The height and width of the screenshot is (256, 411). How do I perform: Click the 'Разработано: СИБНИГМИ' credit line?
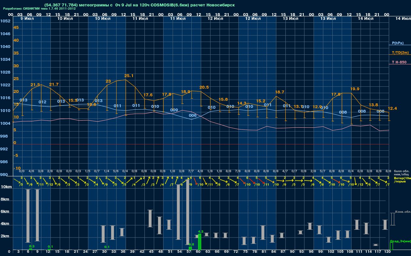click(39, 9)
